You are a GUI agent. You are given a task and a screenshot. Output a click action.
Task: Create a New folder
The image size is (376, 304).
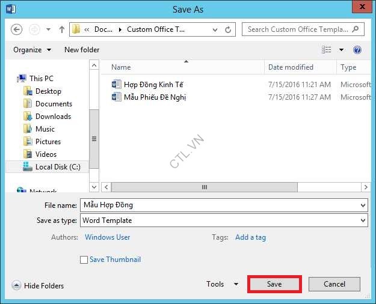pyautogui.click(x=82, y=50)
